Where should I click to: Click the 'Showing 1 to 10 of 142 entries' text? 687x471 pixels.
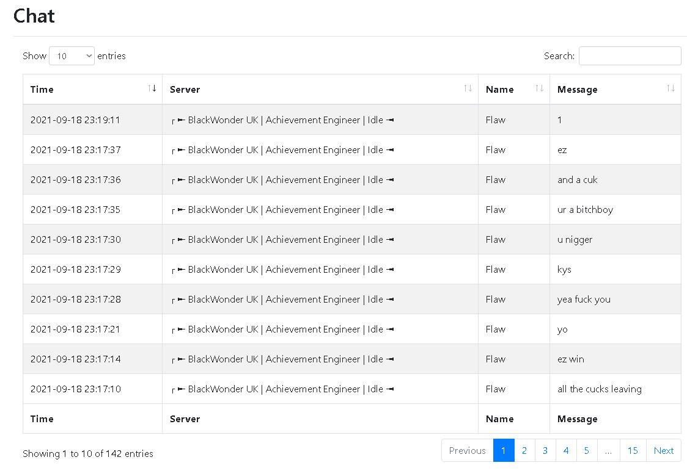click(x=88, y=453)
